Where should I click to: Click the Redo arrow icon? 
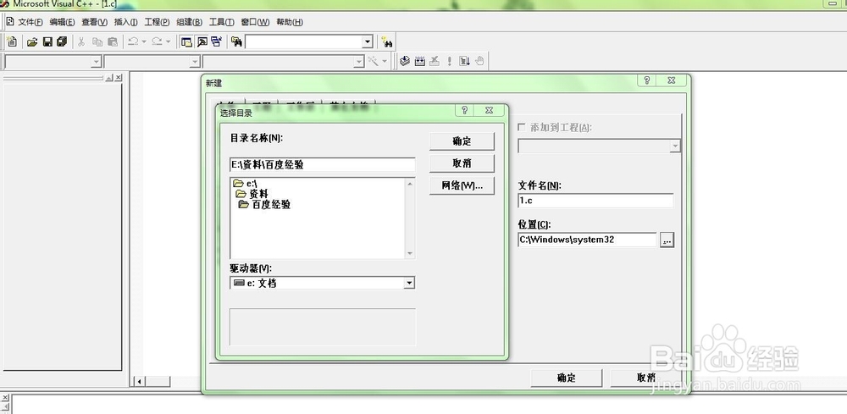pos(158,41)
